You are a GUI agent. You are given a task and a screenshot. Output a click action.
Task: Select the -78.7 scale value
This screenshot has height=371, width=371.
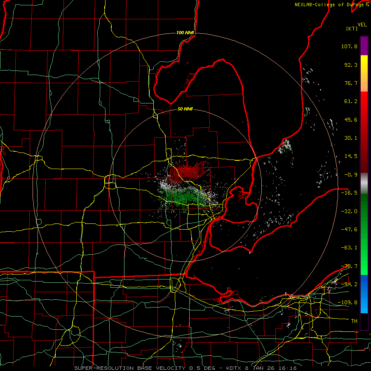pyautogui.click(x=349, y=266)
